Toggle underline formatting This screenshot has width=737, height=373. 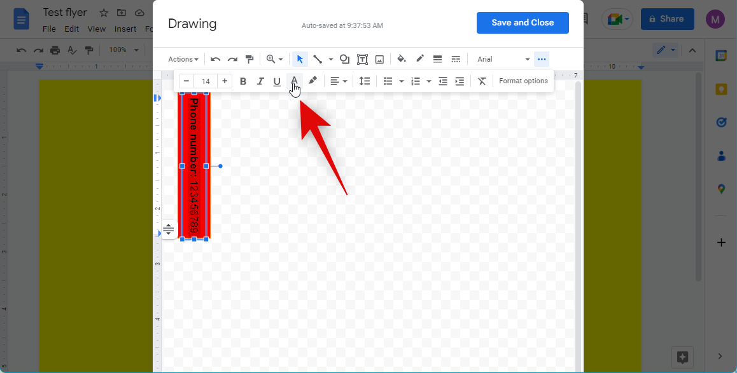[277, 81]
